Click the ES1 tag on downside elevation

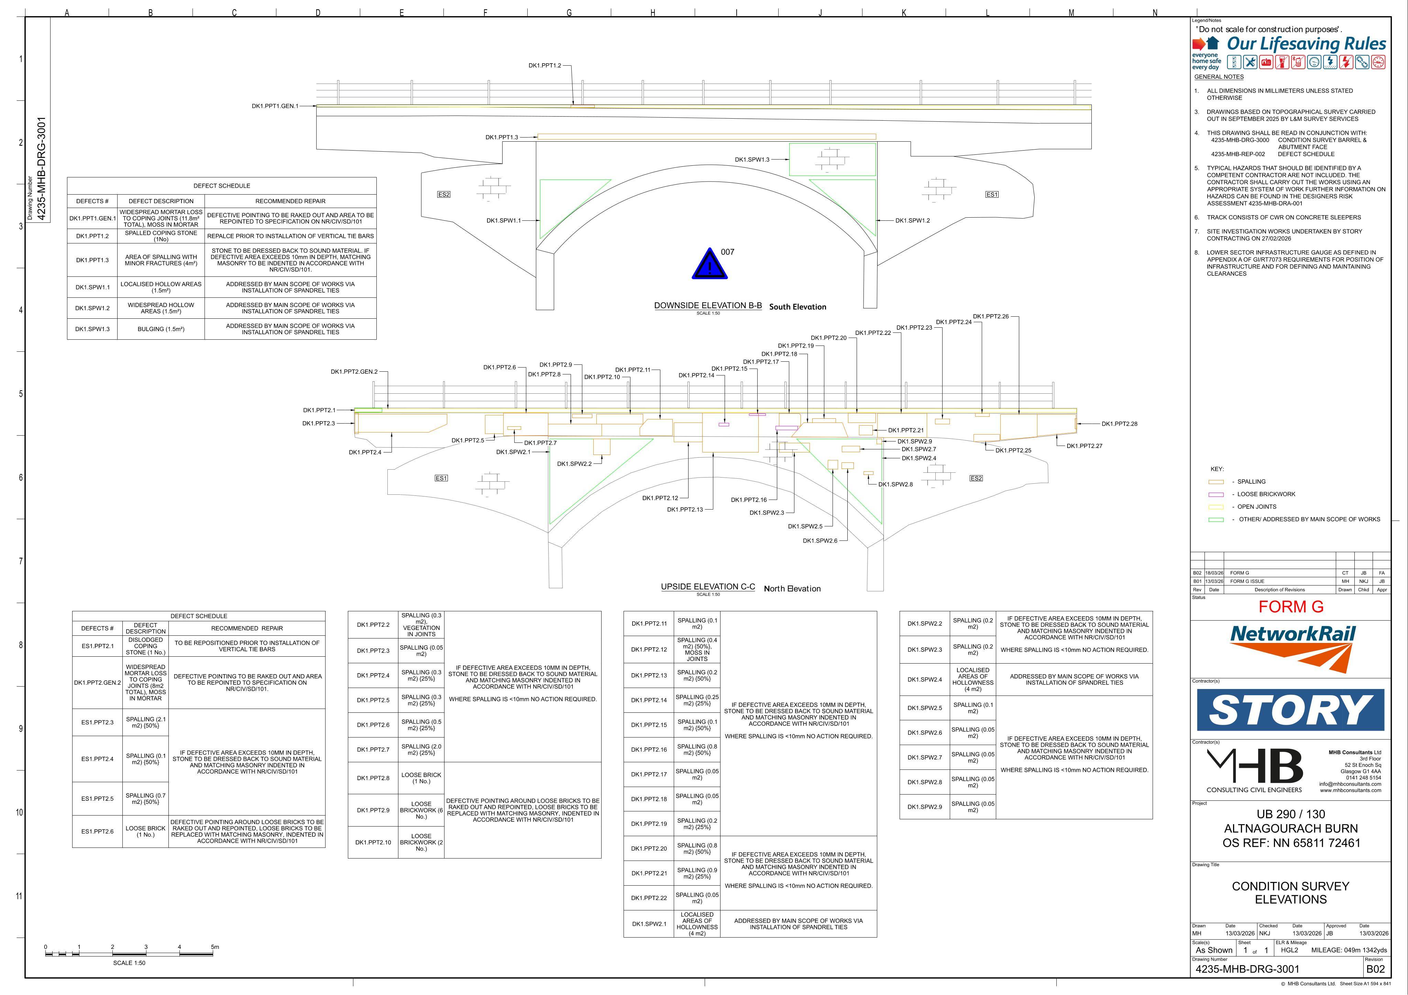pyautogui.click(x=992, y=195)
